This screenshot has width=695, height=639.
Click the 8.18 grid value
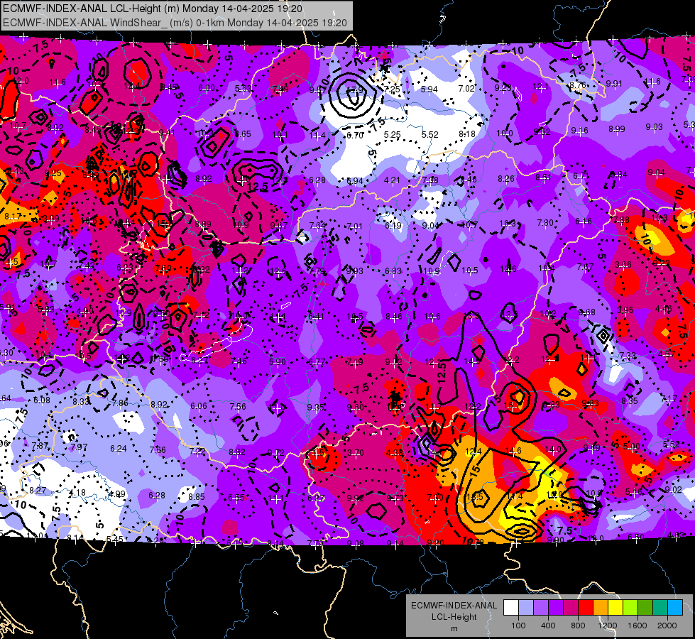467,134
